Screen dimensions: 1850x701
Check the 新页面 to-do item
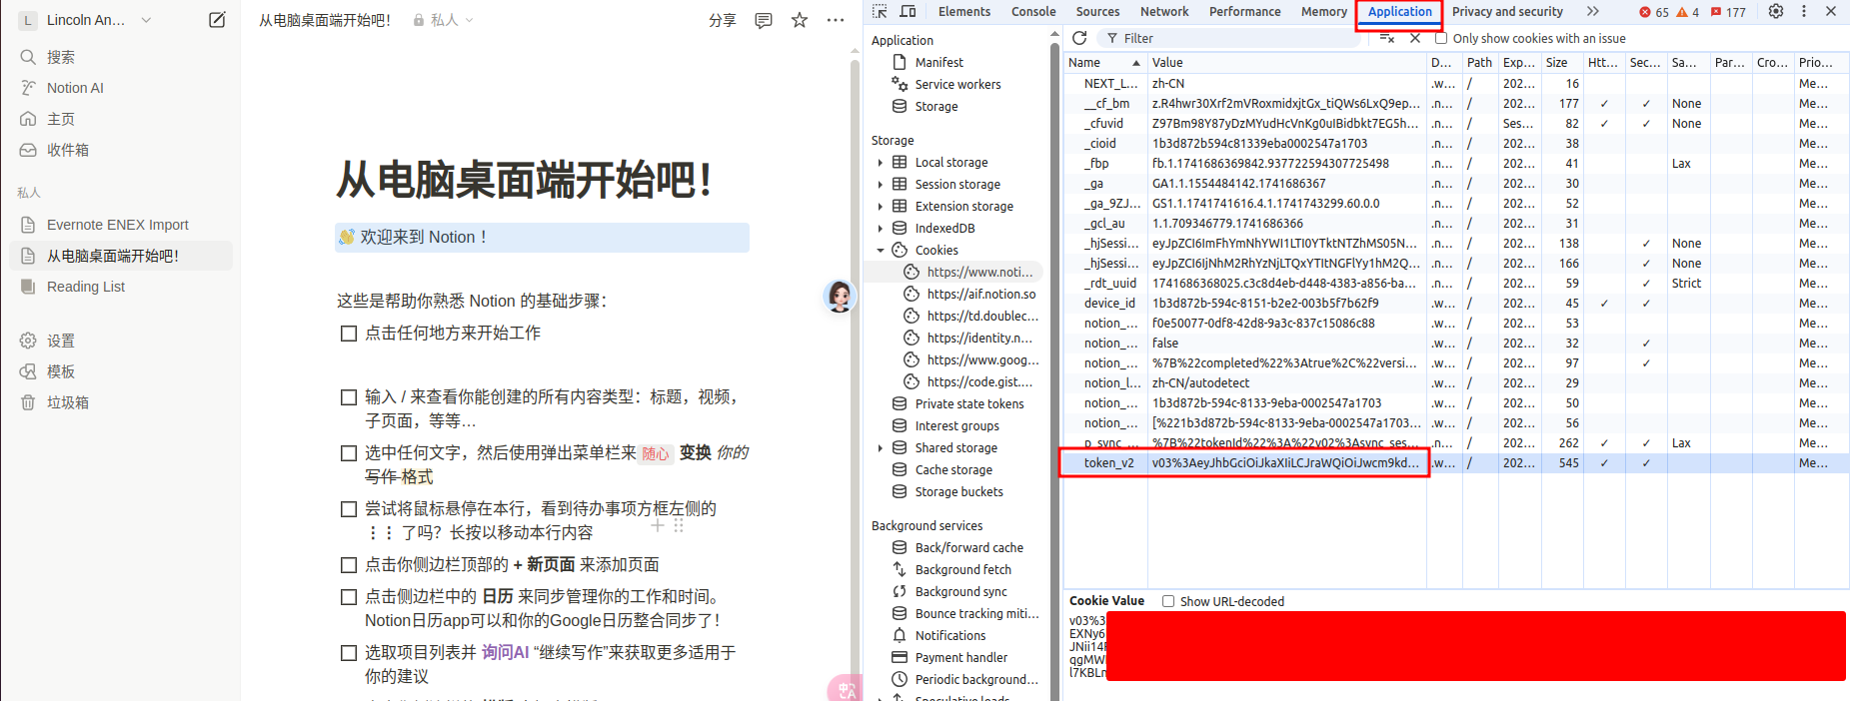349,565
